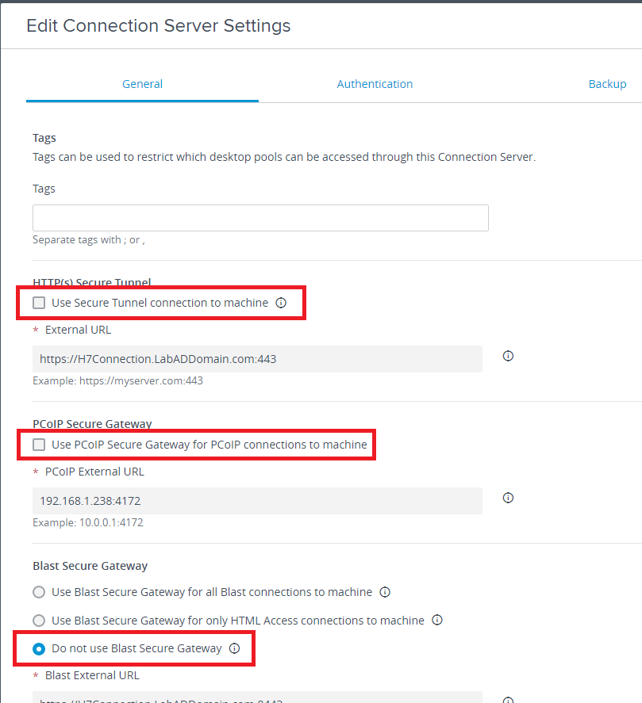Show info for Blast all connections option
642x703 pixels.
point(385,592)
